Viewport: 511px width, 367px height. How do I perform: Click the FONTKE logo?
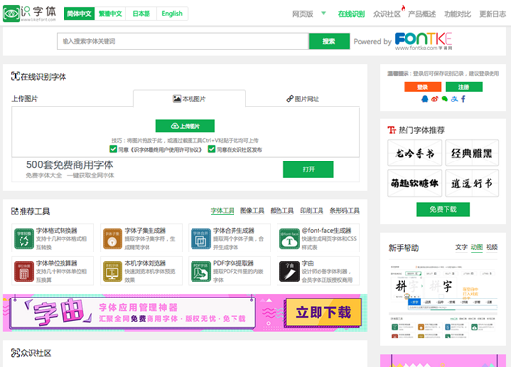pyautogui.click(x=423, y=41)
